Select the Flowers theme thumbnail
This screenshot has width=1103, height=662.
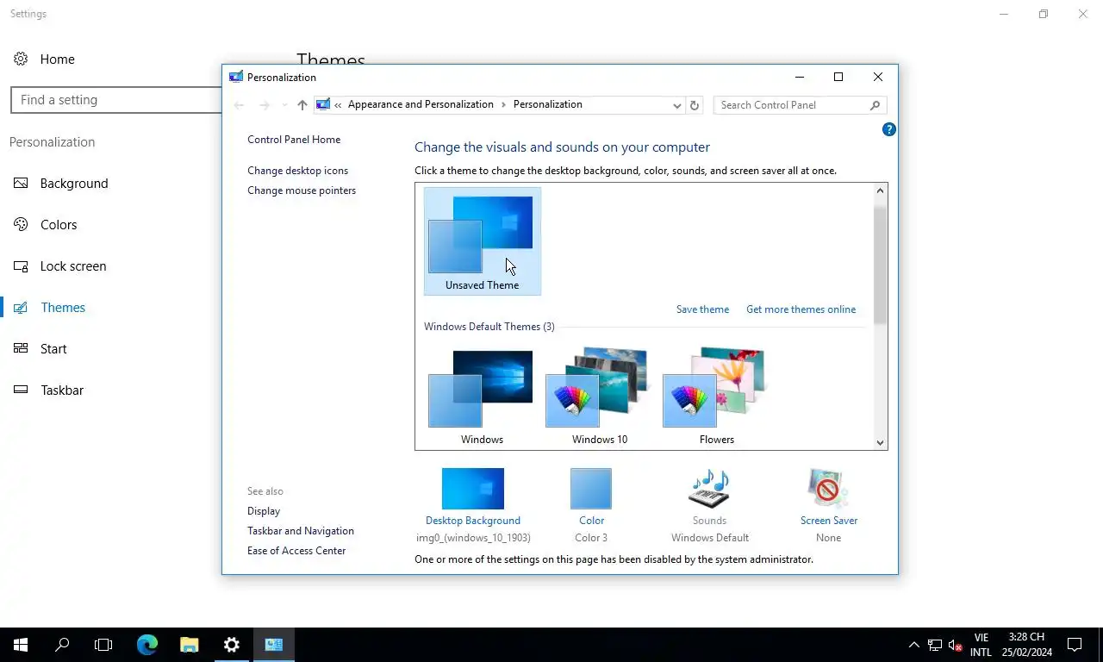point(717,397)
